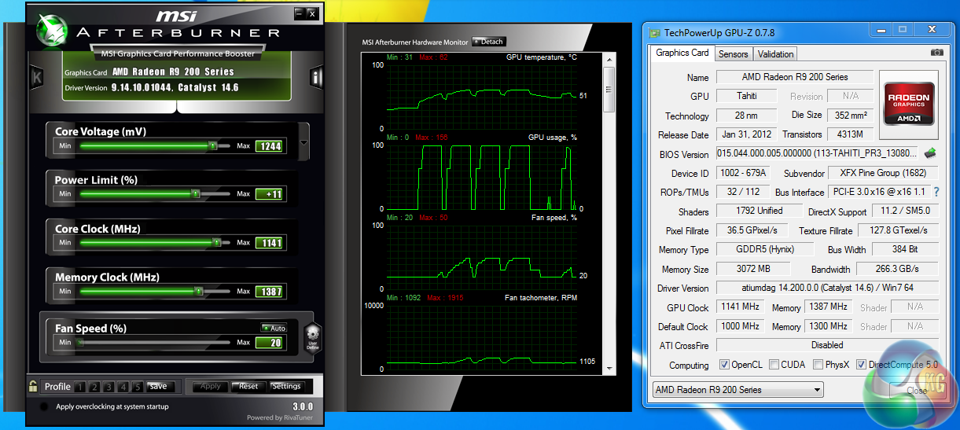Switch to the Validation tab in GPU-Z
The image size is (960, 430).
pos(776,54)
